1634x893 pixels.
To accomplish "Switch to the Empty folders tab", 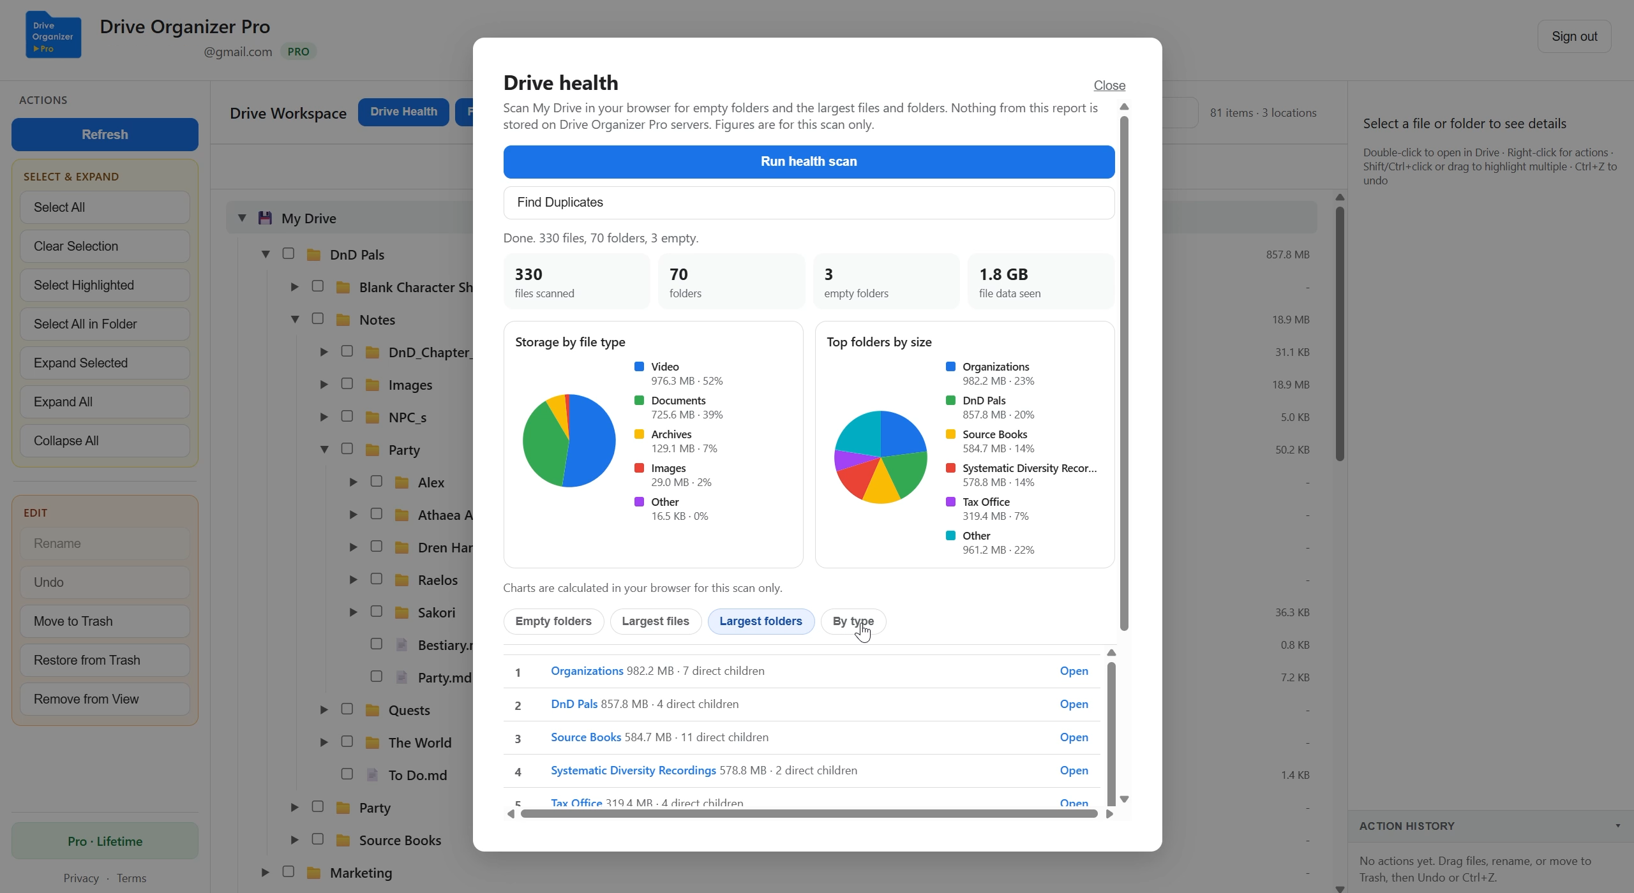I will [x=553, y=621].
